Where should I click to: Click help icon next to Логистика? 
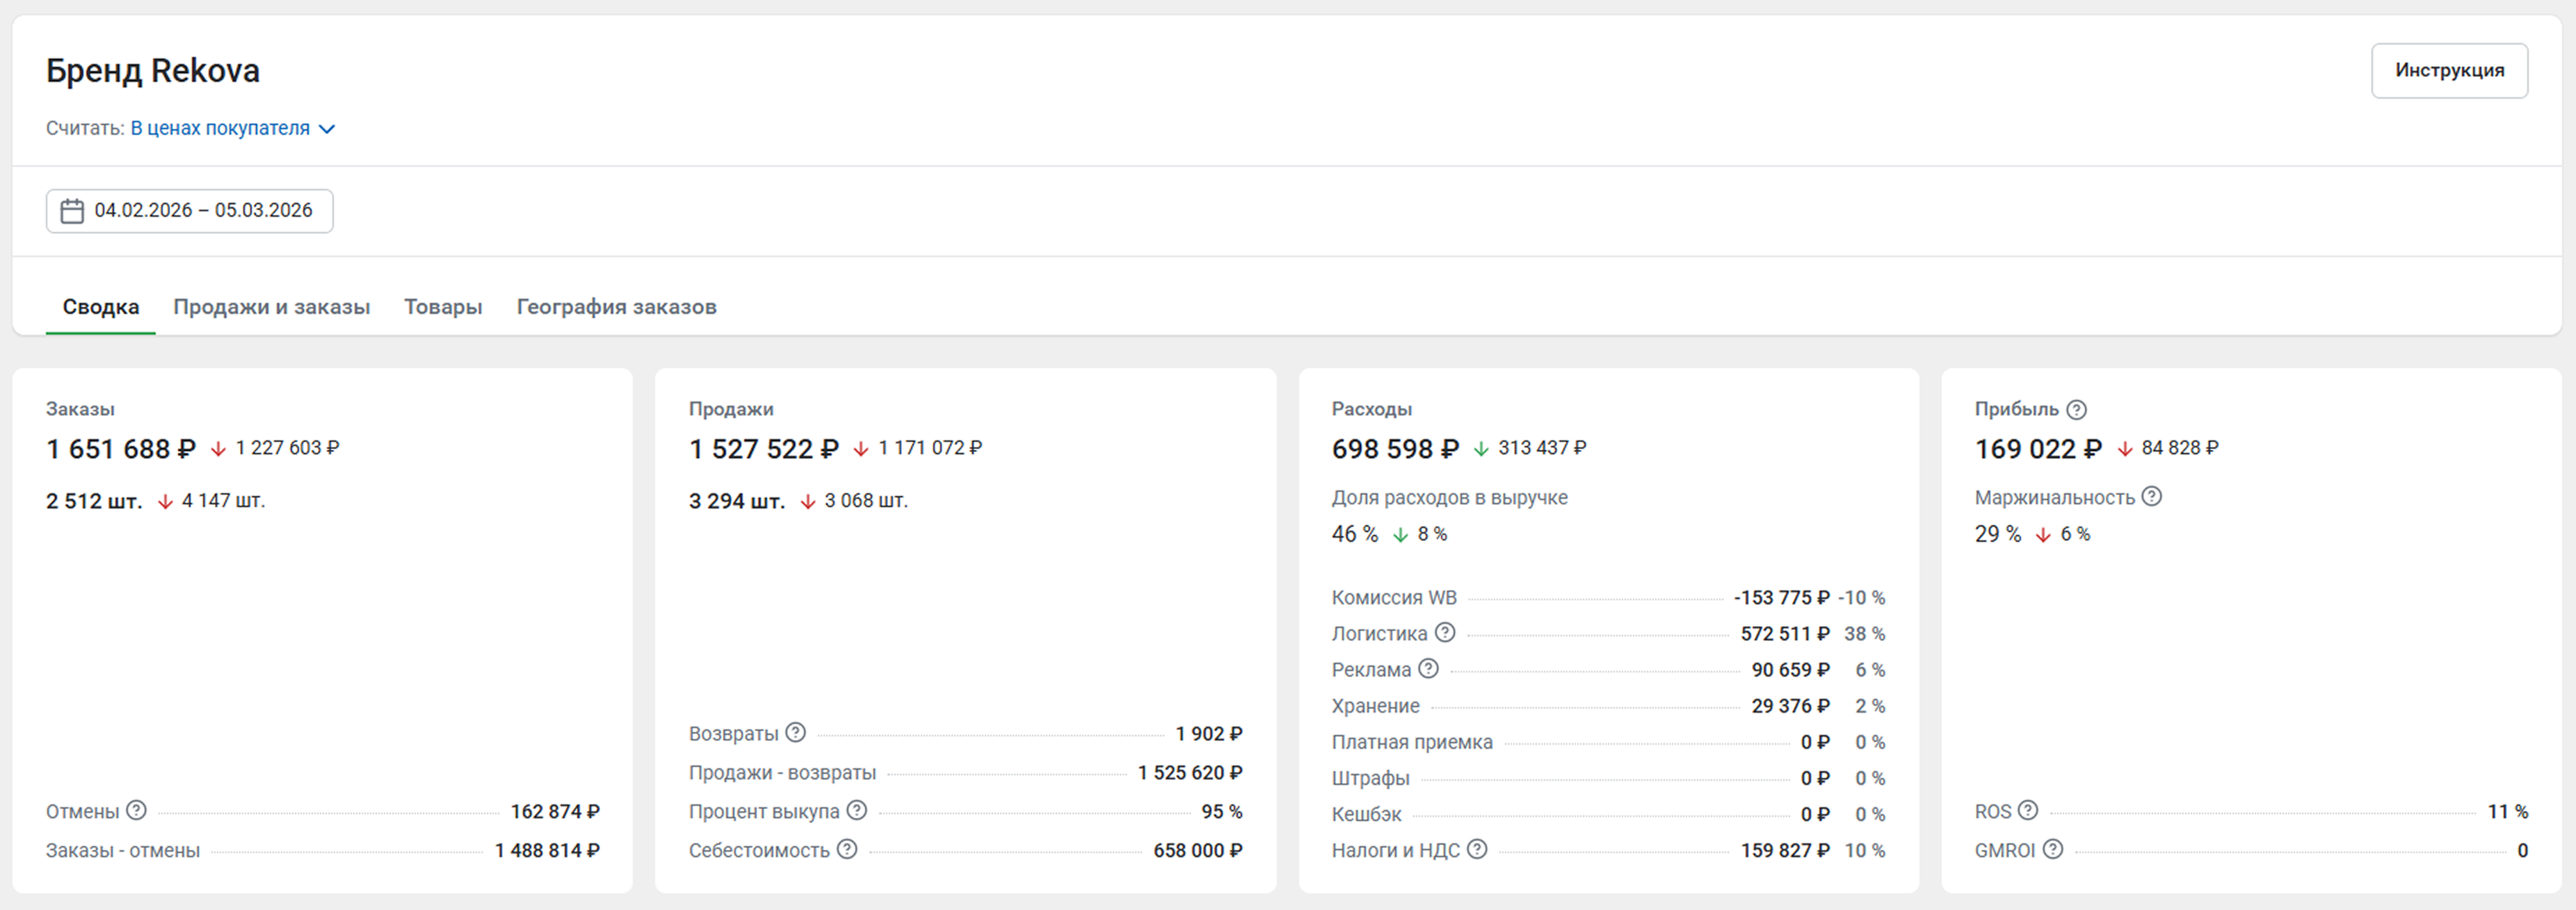[x=1445, y=632]
